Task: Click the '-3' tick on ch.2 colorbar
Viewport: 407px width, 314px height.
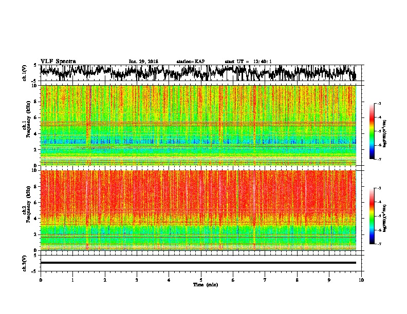Action: tap(379, 188)
